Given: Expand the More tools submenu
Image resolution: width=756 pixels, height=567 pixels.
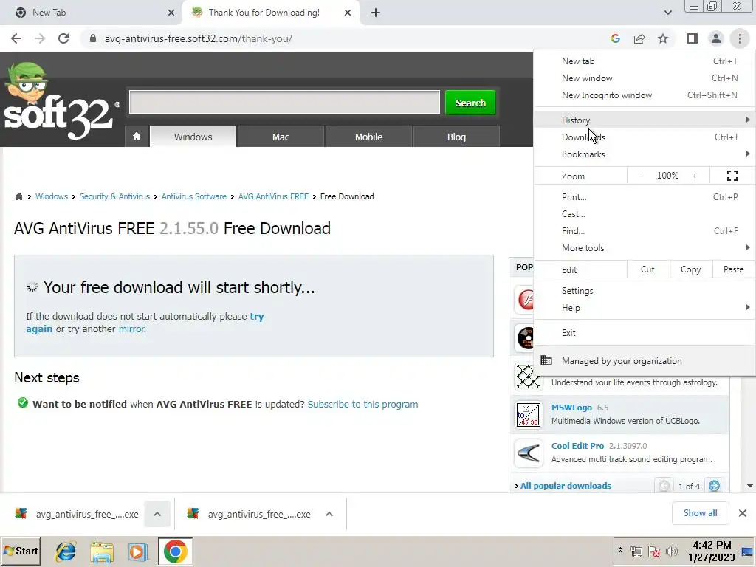Looking at the screenshot, I should 644,248.
